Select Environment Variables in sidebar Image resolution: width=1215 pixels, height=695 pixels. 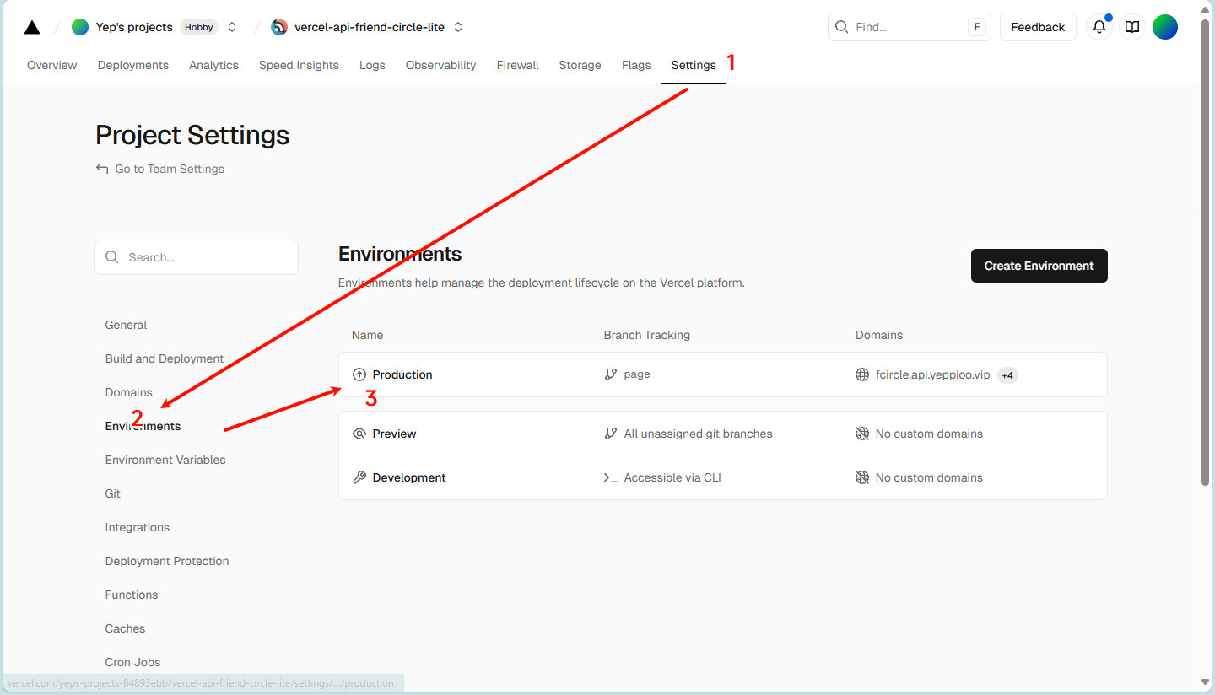[x=165, y=460]
